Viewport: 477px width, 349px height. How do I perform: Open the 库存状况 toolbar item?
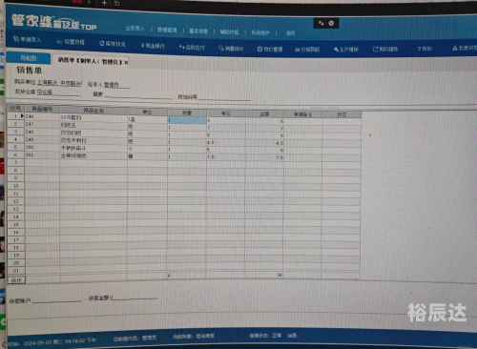coord(113,44)
